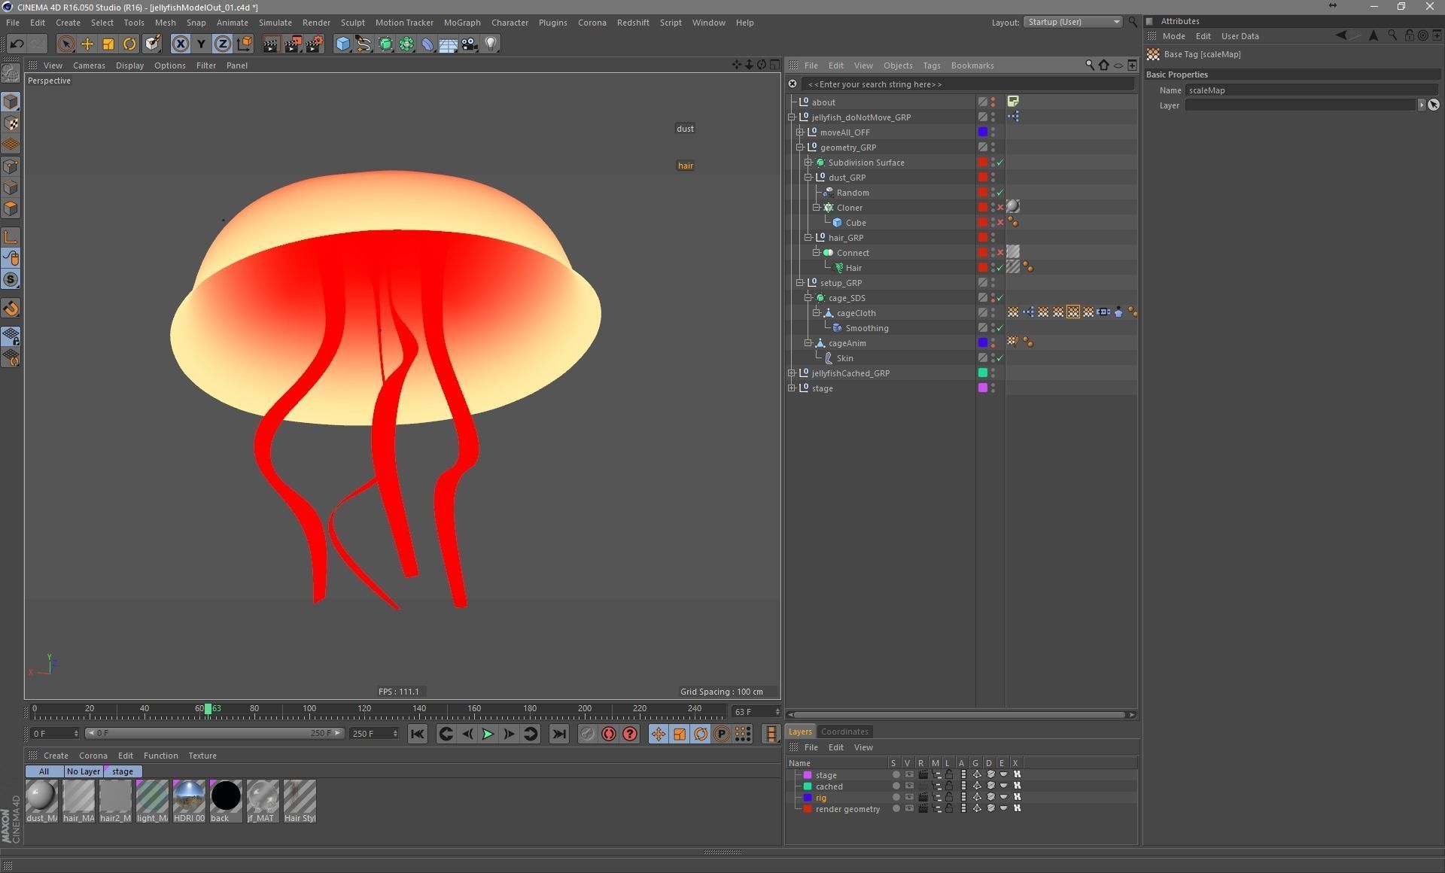Activate the Scale tool in the toolbar
This screenshot has height=873, width=1445.
108,44
